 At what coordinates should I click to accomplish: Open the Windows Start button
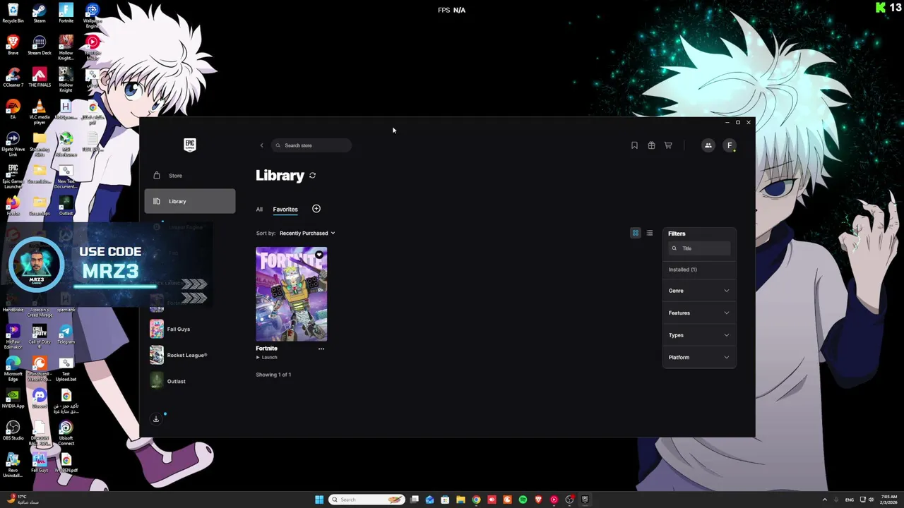tap(319, 500)
